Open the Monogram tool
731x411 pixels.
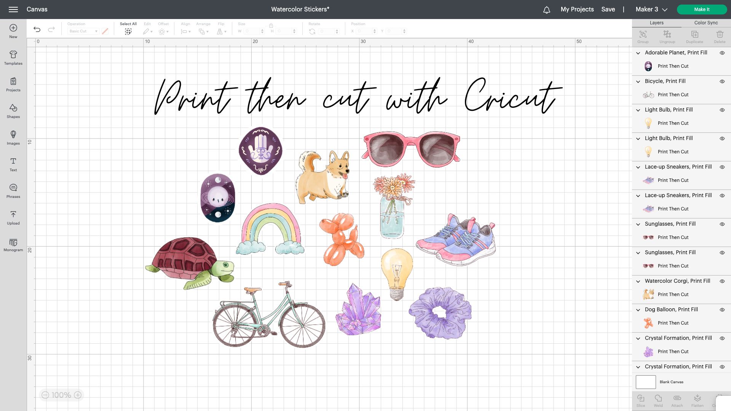(13, 245)
